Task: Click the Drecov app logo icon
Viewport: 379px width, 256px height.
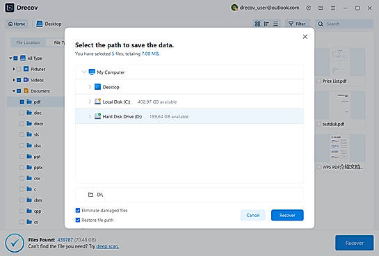Action: [x=10, y=8]
